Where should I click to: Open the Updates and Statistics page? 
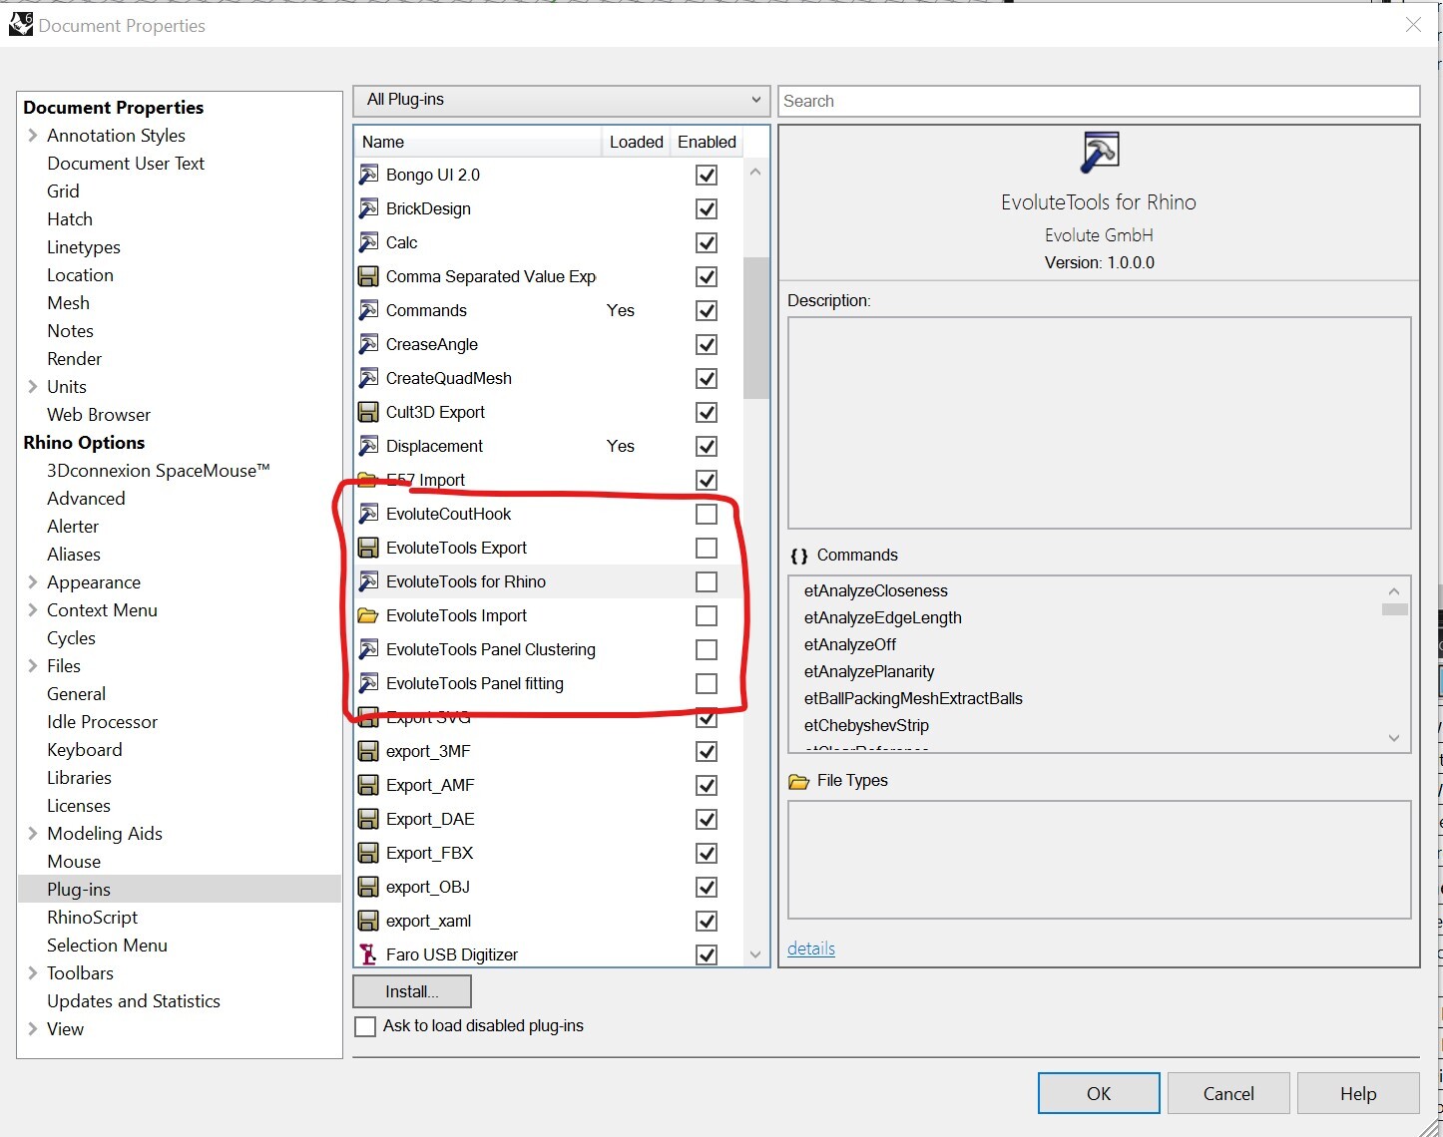134,1000
